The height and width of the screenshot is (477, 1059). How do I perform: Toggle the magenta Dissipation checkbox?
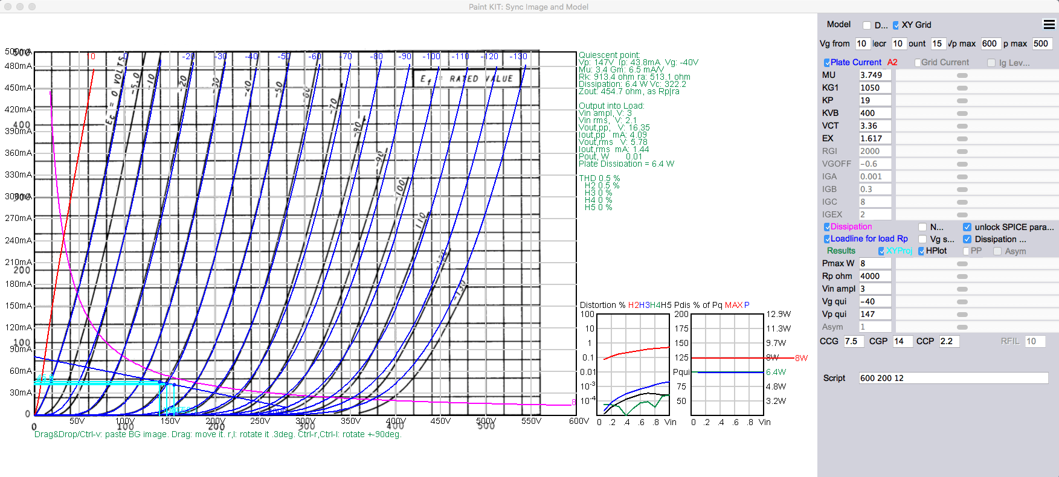tap(827, 227)
